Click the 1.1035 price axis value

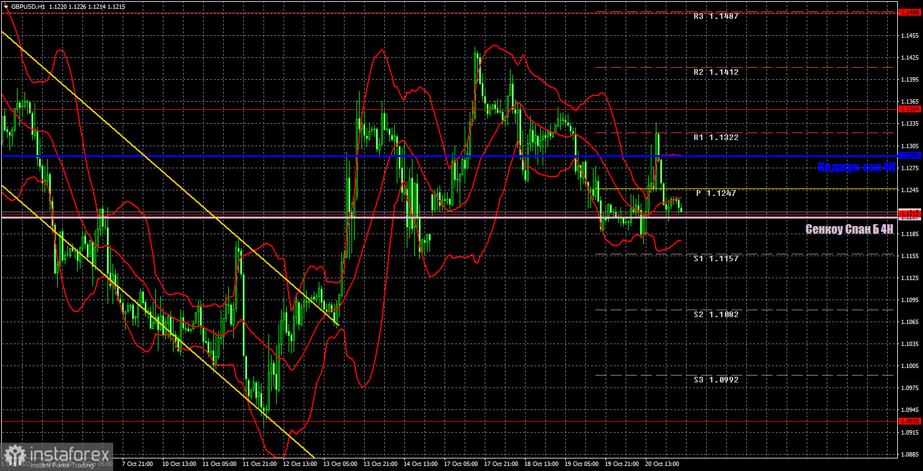point(910,344)
